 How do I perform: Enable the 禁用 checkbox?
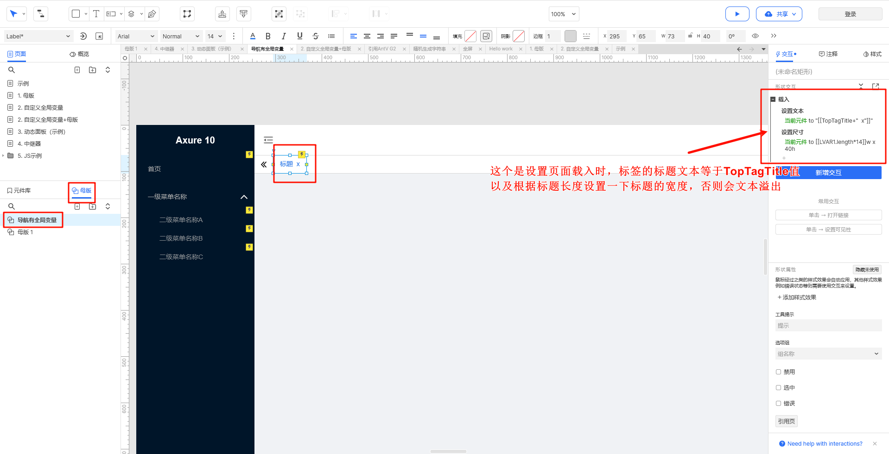[x=779, y=372]
